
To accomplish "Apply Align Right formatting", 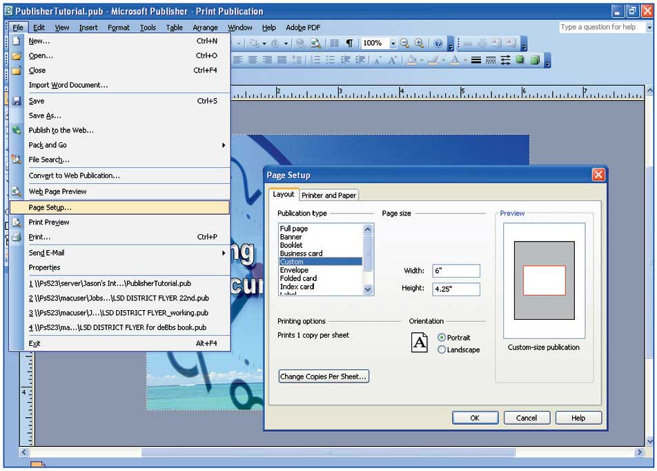I will point(267,60).
